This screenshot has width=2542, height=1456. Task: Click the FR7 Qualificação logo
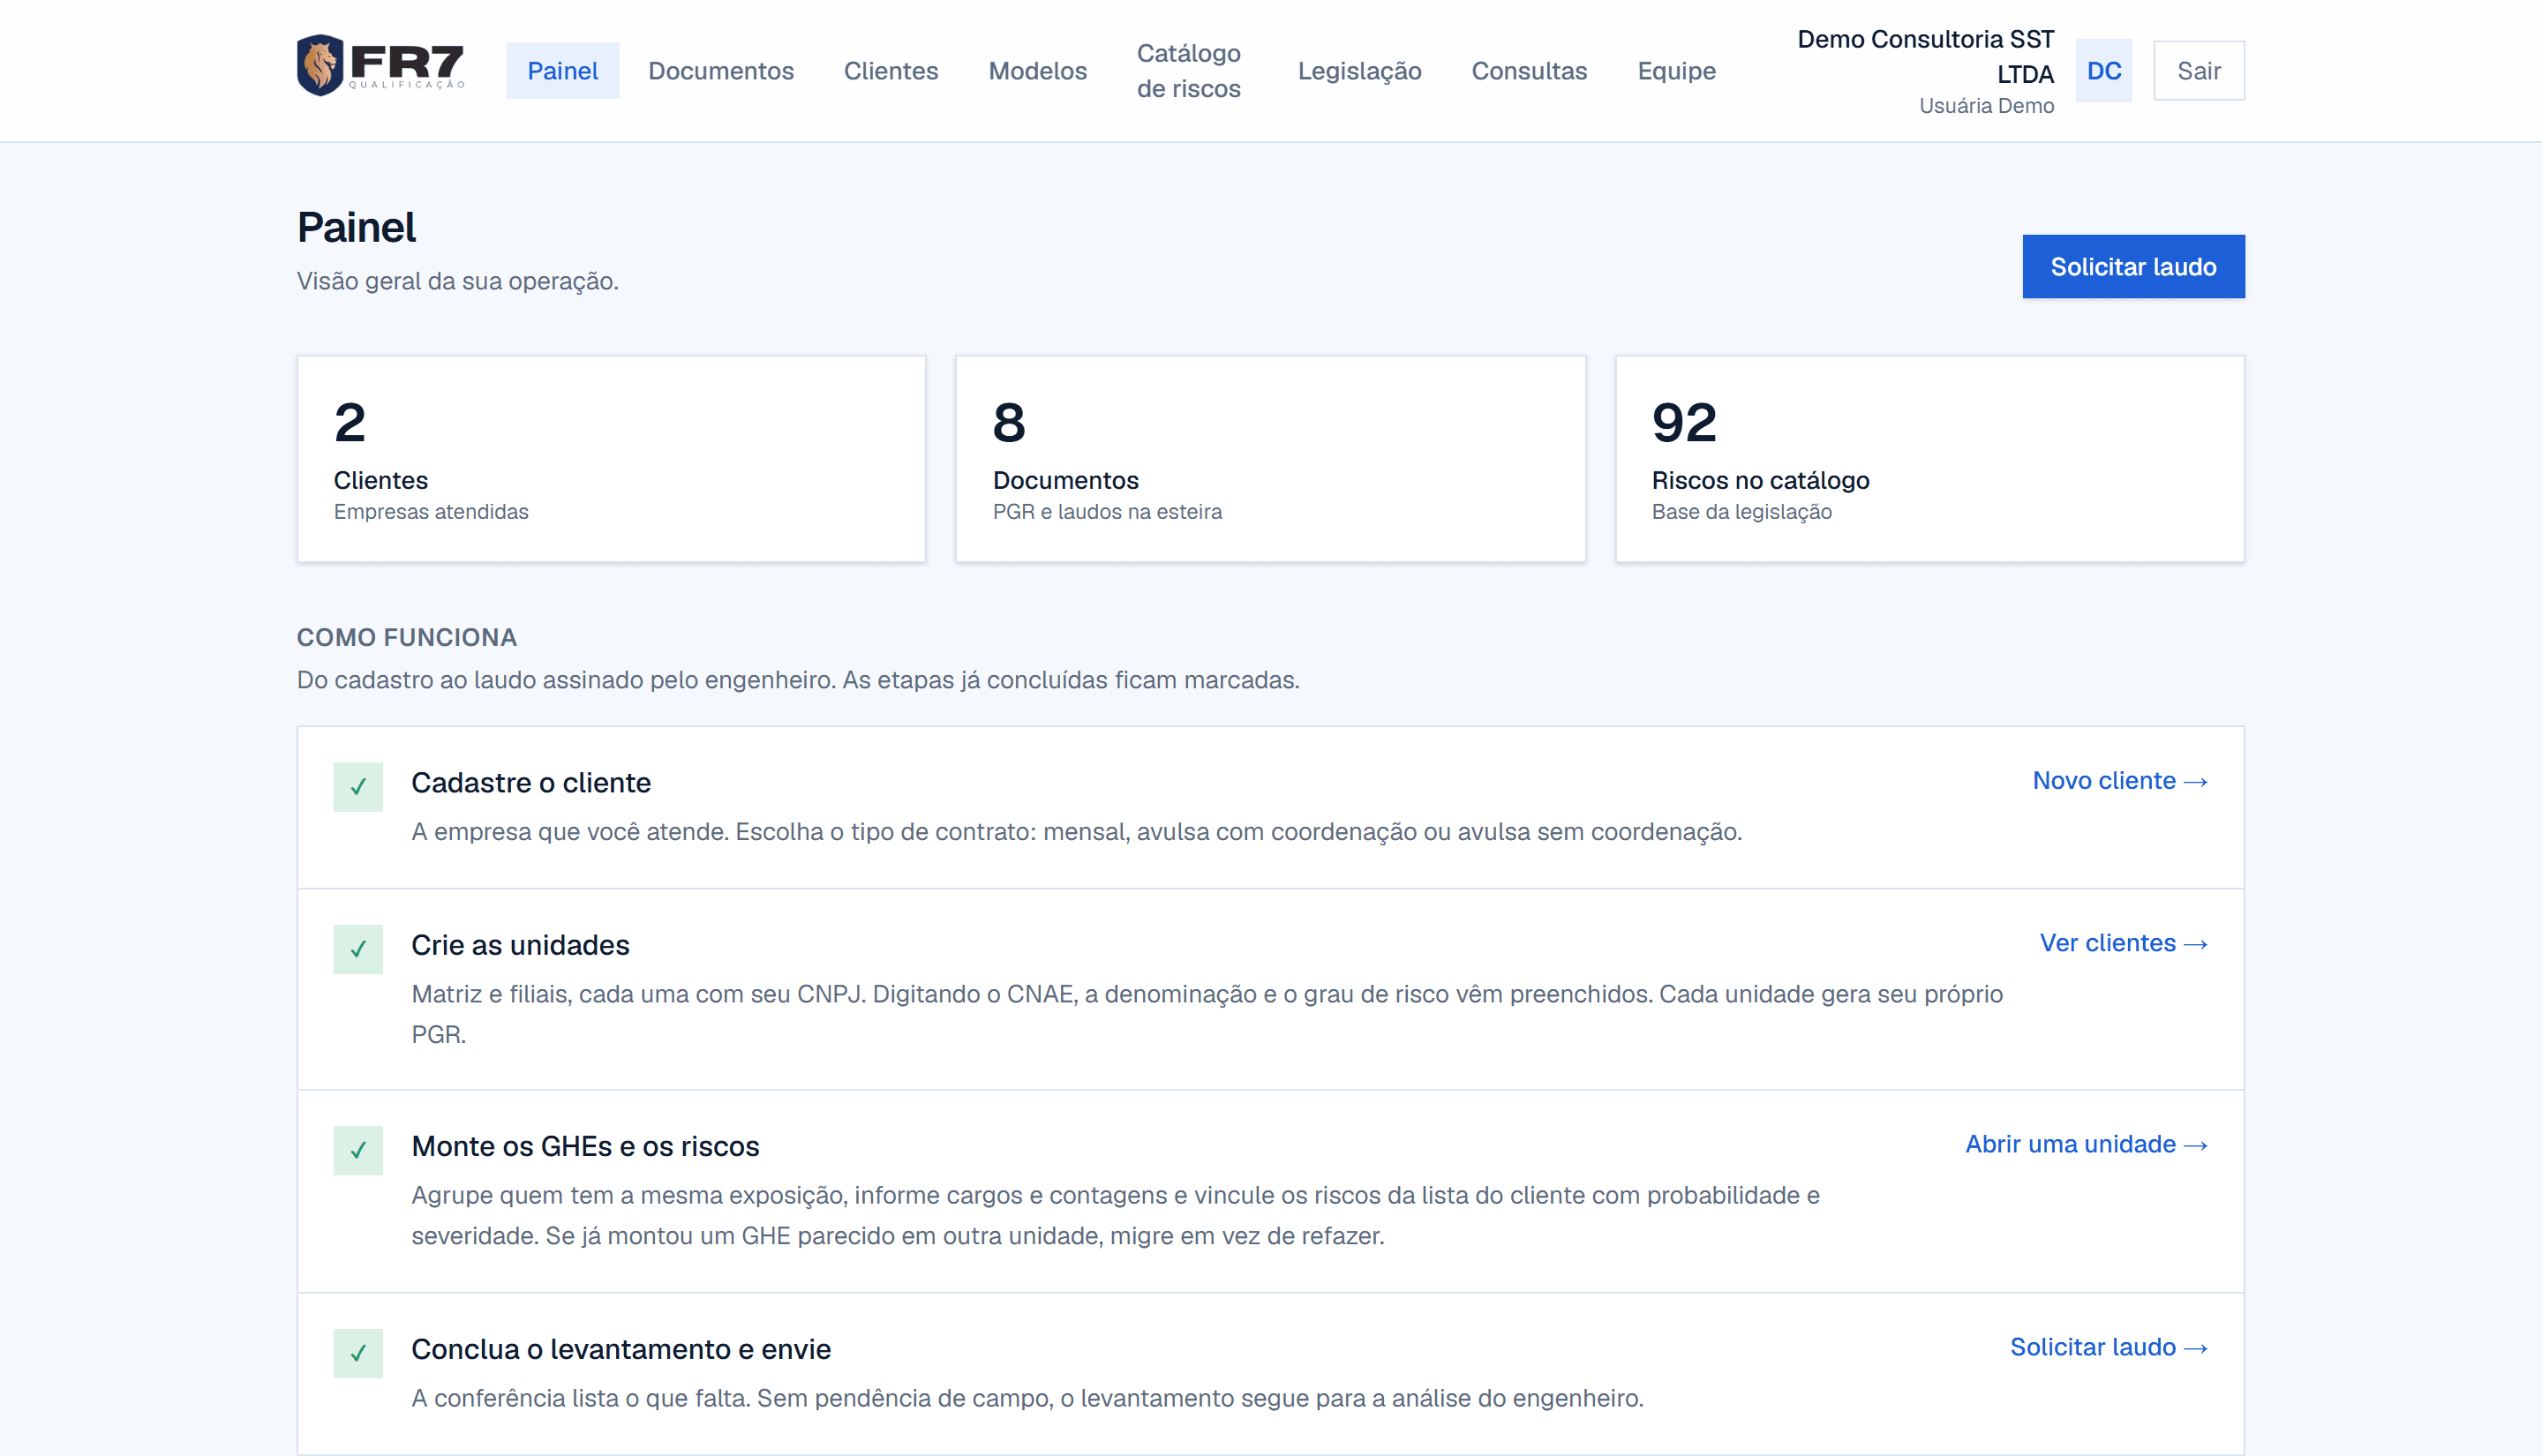point(381,66)
